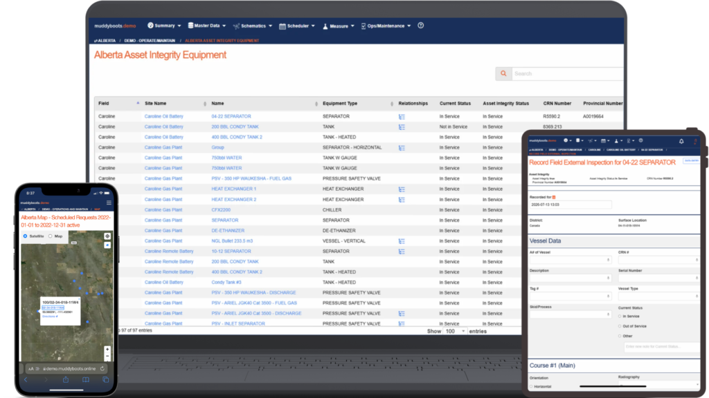Open the hamburger menu on the phone
This screenshot has width=709, height=398.
tap(109, 202)
